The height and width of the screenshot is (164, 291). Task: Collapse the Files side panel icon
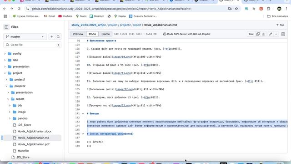pyautogui.click(x=6, y=27)
